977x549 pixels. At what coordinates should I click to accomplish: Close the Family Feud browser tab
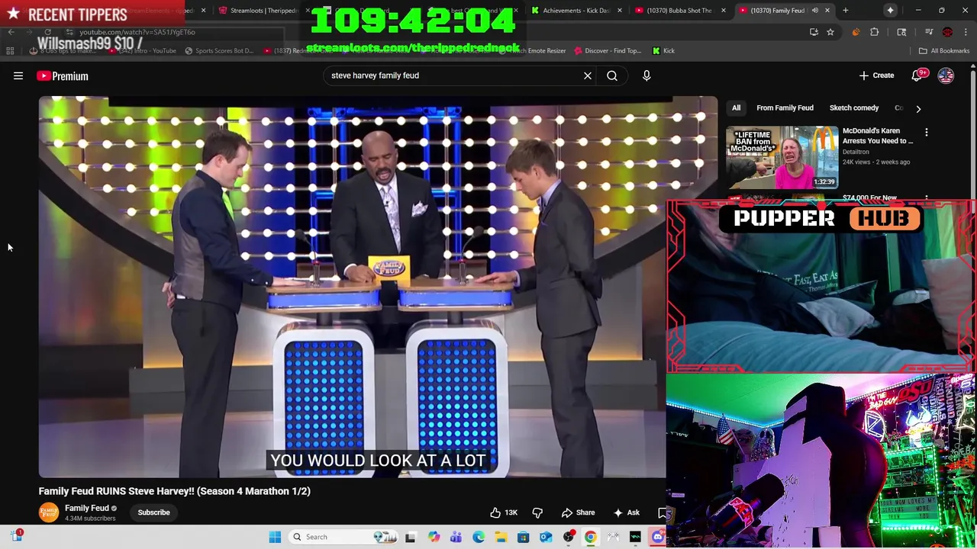click(x=827, y=11)
